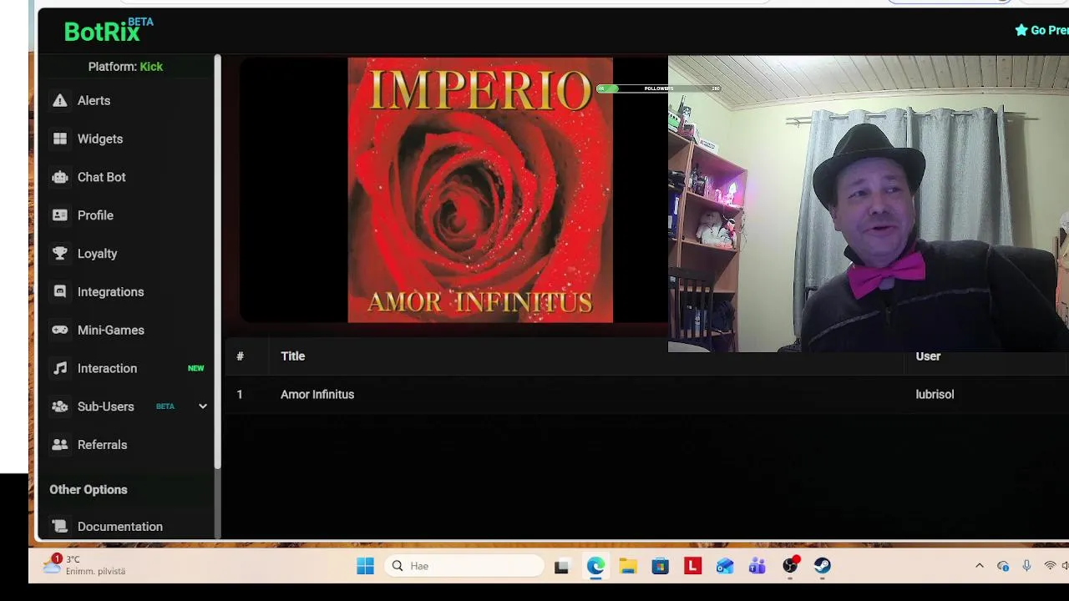Open the Integrations icon
Viewport: 1069px width, 601px height.
pos(59,292)
